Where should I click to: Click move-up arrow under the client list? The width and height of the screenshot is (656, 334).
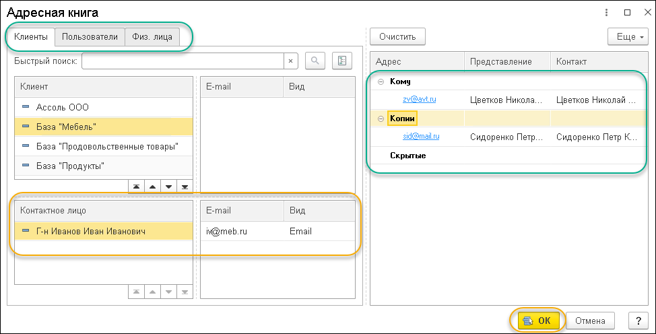coord(153,187)
